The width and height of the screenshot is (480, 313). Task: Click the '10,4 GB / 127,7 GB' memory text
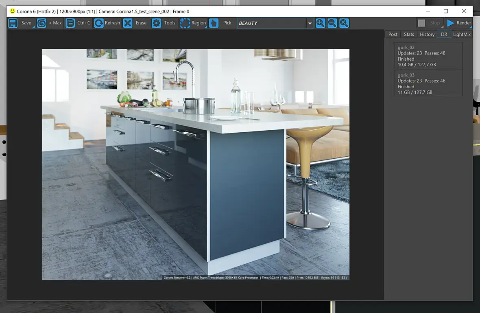[417, 65]
